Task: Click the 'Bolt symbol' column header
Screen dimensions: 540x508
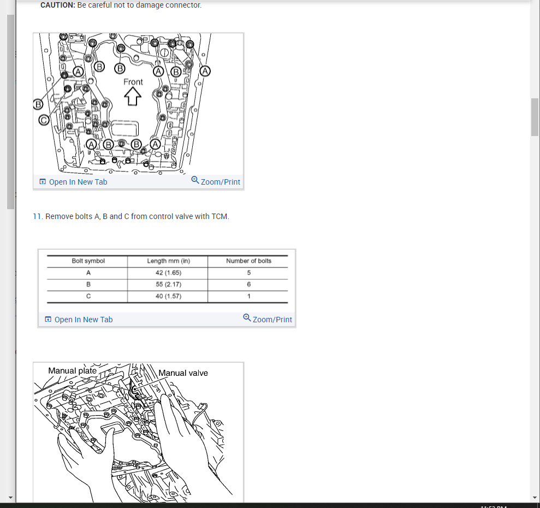Action: [88, 261]
